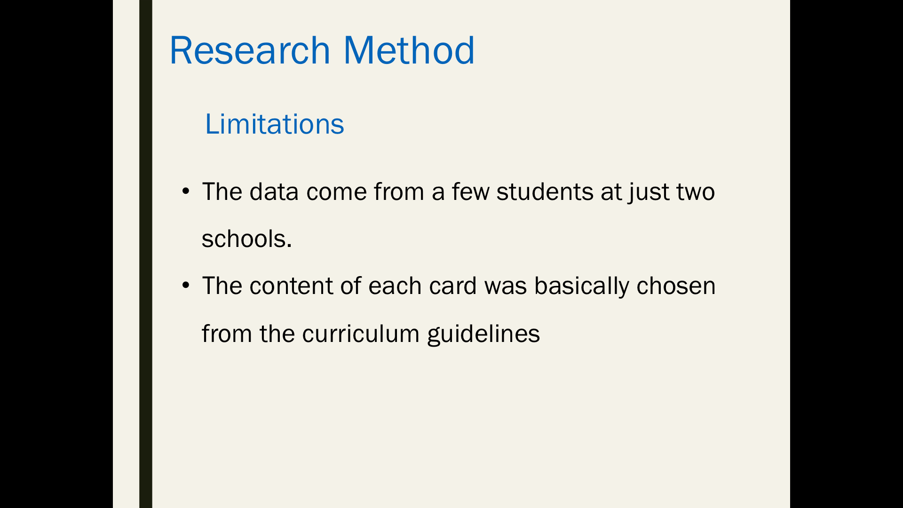The image size is (903, 508).
Task: Click the words "just two" in first bullet
Action: tap(672, 192)
